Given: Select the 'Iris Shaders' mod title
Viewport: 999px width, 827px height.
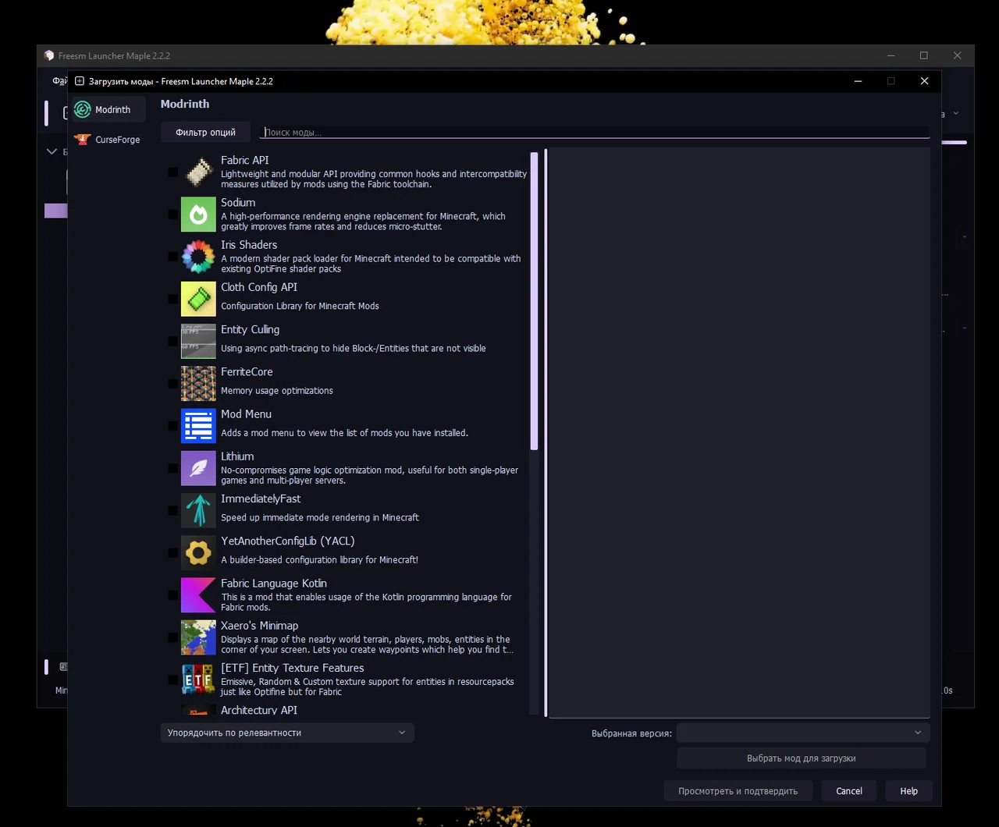Looking at the screenshot, I should click(249, 244).
